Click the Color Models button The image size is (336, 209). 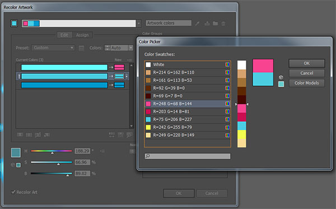click(x=307, y=83)
